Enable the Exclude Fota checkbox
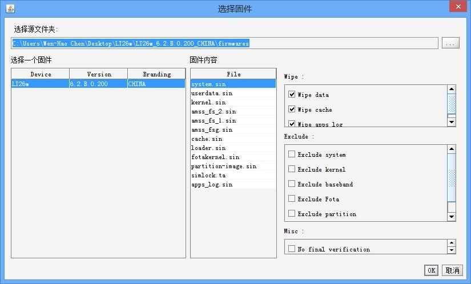This screenshot has width=471, height=284. tap(292, 198)
